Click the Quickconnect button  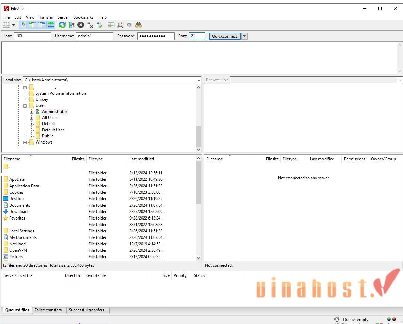pyautogui.click(x=225, y=36)
